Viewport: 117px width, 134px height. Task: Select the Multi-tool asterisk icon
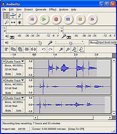(19, 22)
